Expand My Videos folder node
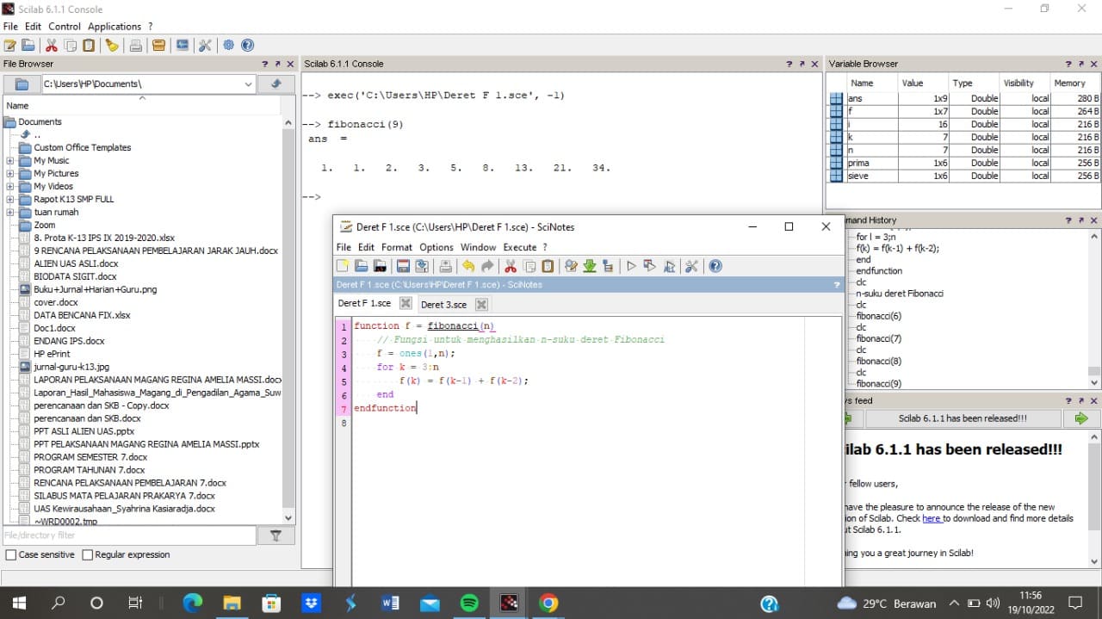The width and height of the screenshot is (1102, 619). [10, 187]
